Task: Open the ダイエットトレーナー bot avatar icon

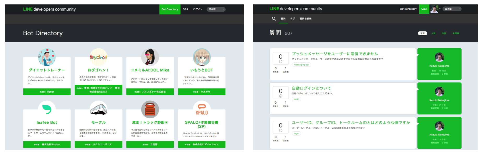Action: [x=47, y=57]
